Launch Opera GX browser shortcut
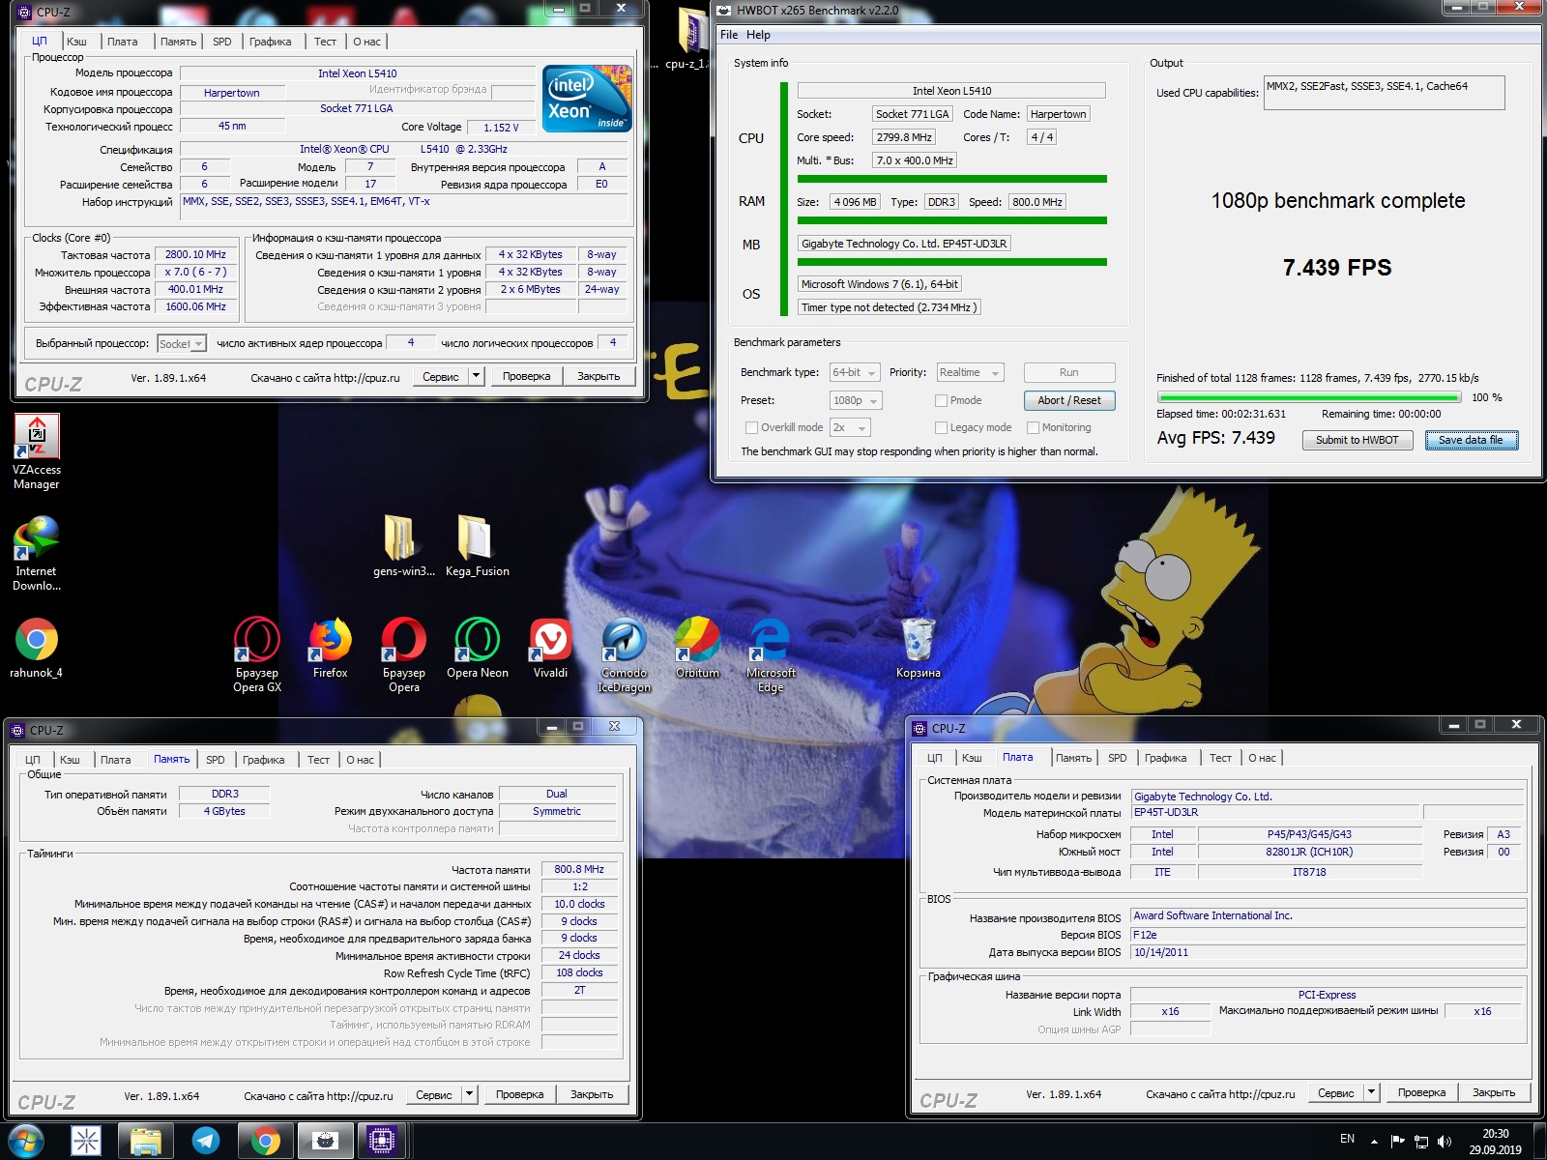 (x=257, y=654)
